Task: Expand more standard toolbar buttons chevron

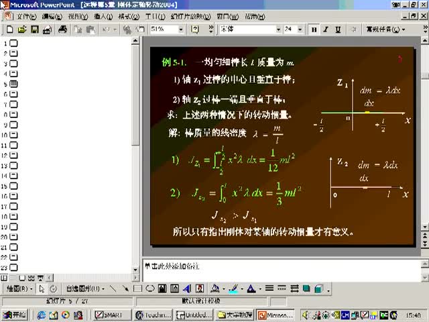Action: (x=211, y=30)
